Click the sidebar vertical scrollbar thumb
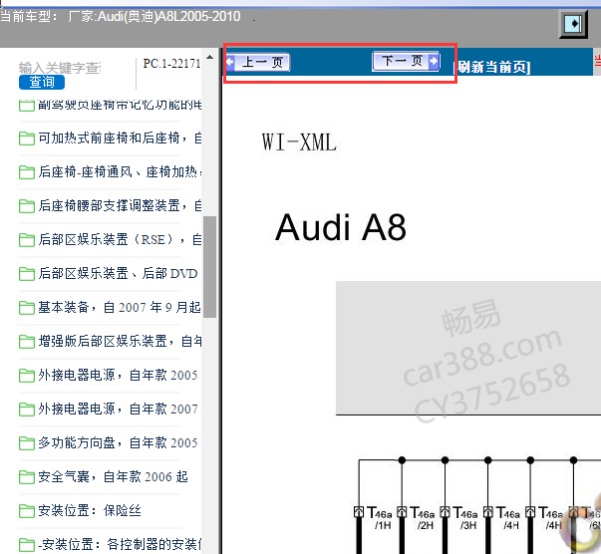 (209, 267)
